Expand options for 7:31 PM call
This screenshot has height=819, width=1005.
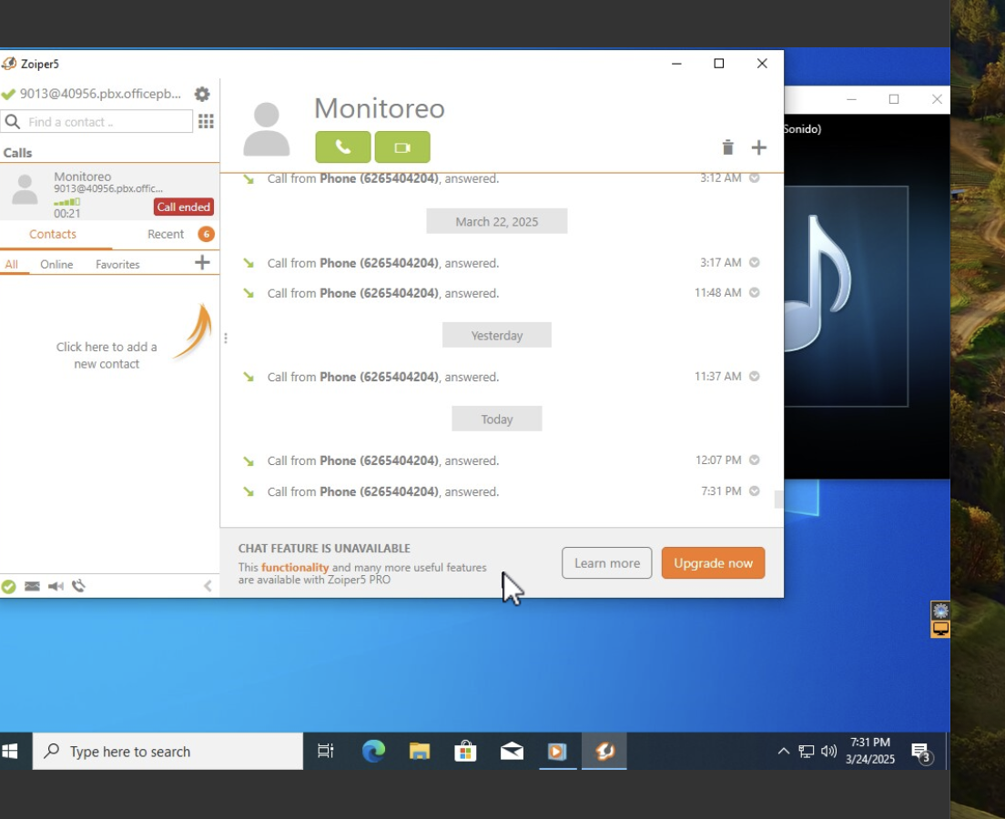click(755, 490)
